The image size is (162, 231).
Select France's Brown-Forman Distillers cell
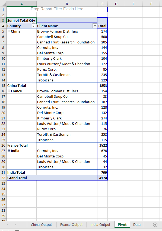(67, 91)
